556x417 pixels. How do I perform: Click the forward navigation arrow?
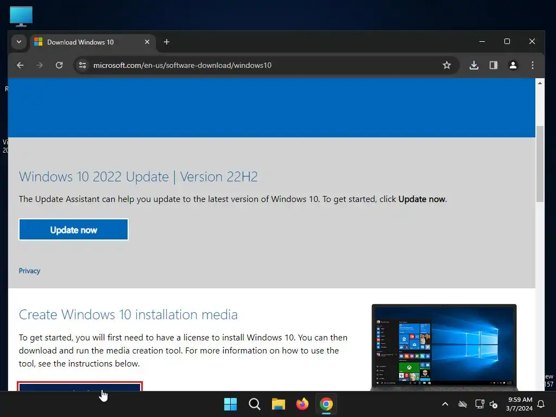(40, 65)
